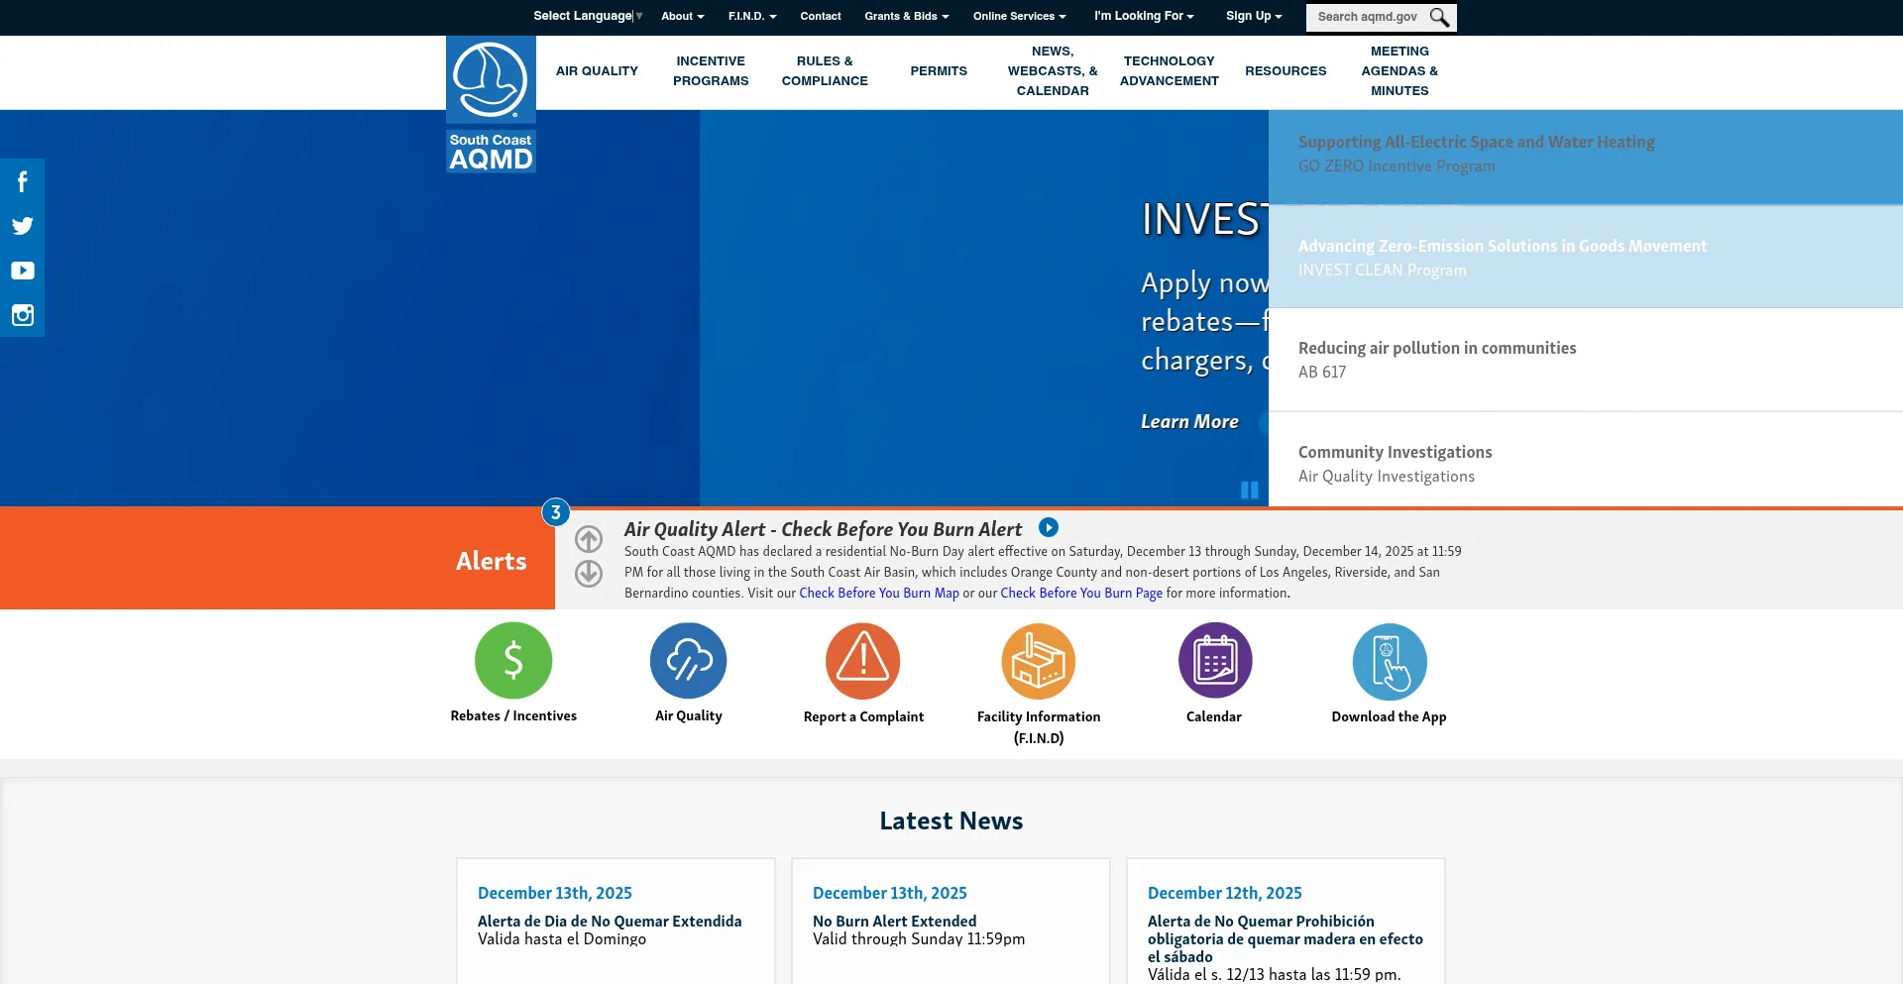The image size is (1903, 984).
Task: Show previous alert with up arrow
Action: (x=589, y=539)
